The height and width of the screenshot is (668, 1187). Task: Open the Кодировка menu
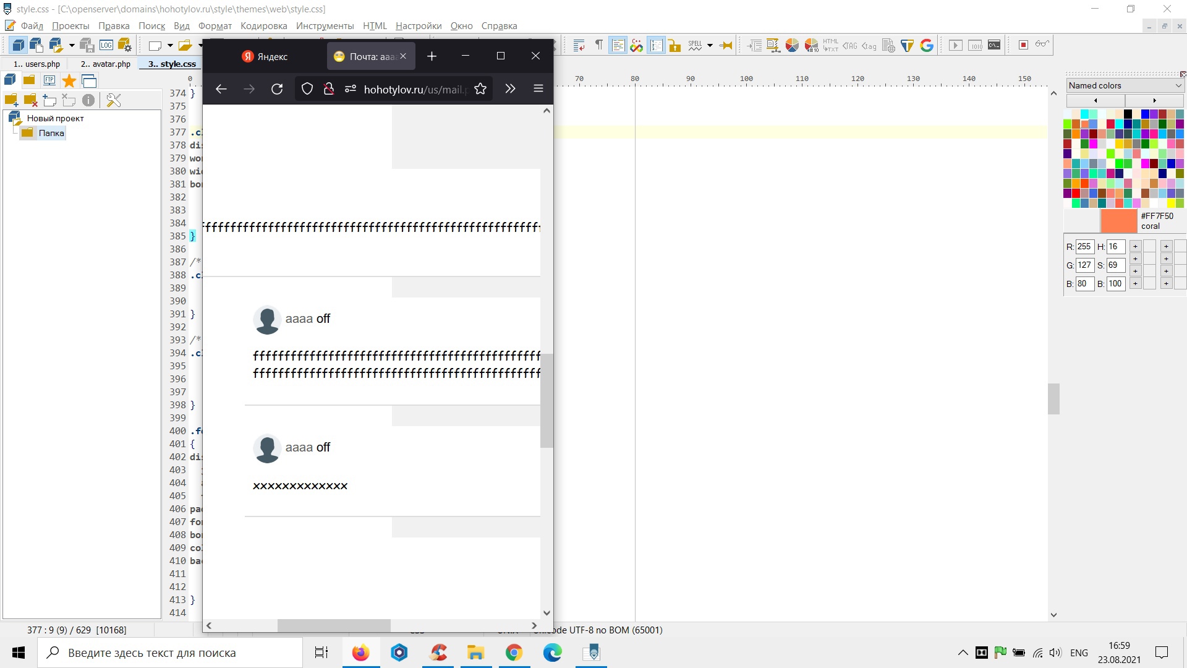click(x=263, y=26)
